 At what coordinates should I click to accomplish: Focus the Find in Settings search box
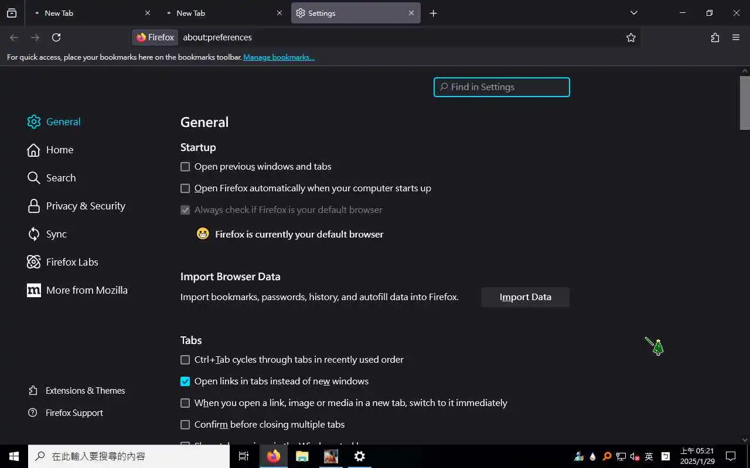click(502, 87)
